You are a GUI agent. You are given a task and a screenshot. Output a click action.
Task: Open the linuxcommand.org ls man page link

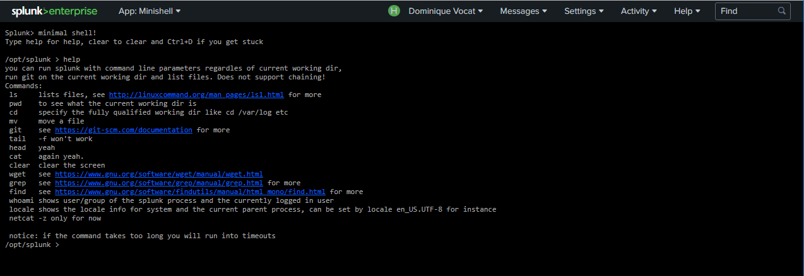(x=196, y=95)
